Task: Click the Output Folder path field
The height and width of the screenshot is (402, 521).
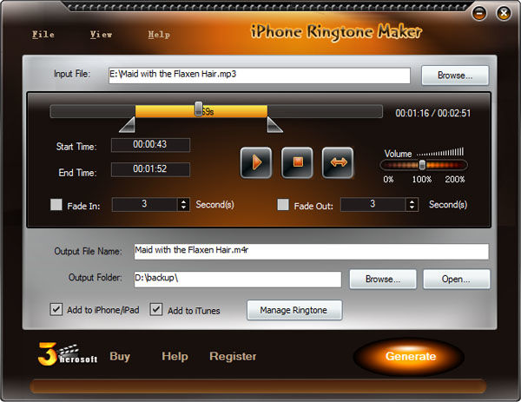Action: coord(238,279)
